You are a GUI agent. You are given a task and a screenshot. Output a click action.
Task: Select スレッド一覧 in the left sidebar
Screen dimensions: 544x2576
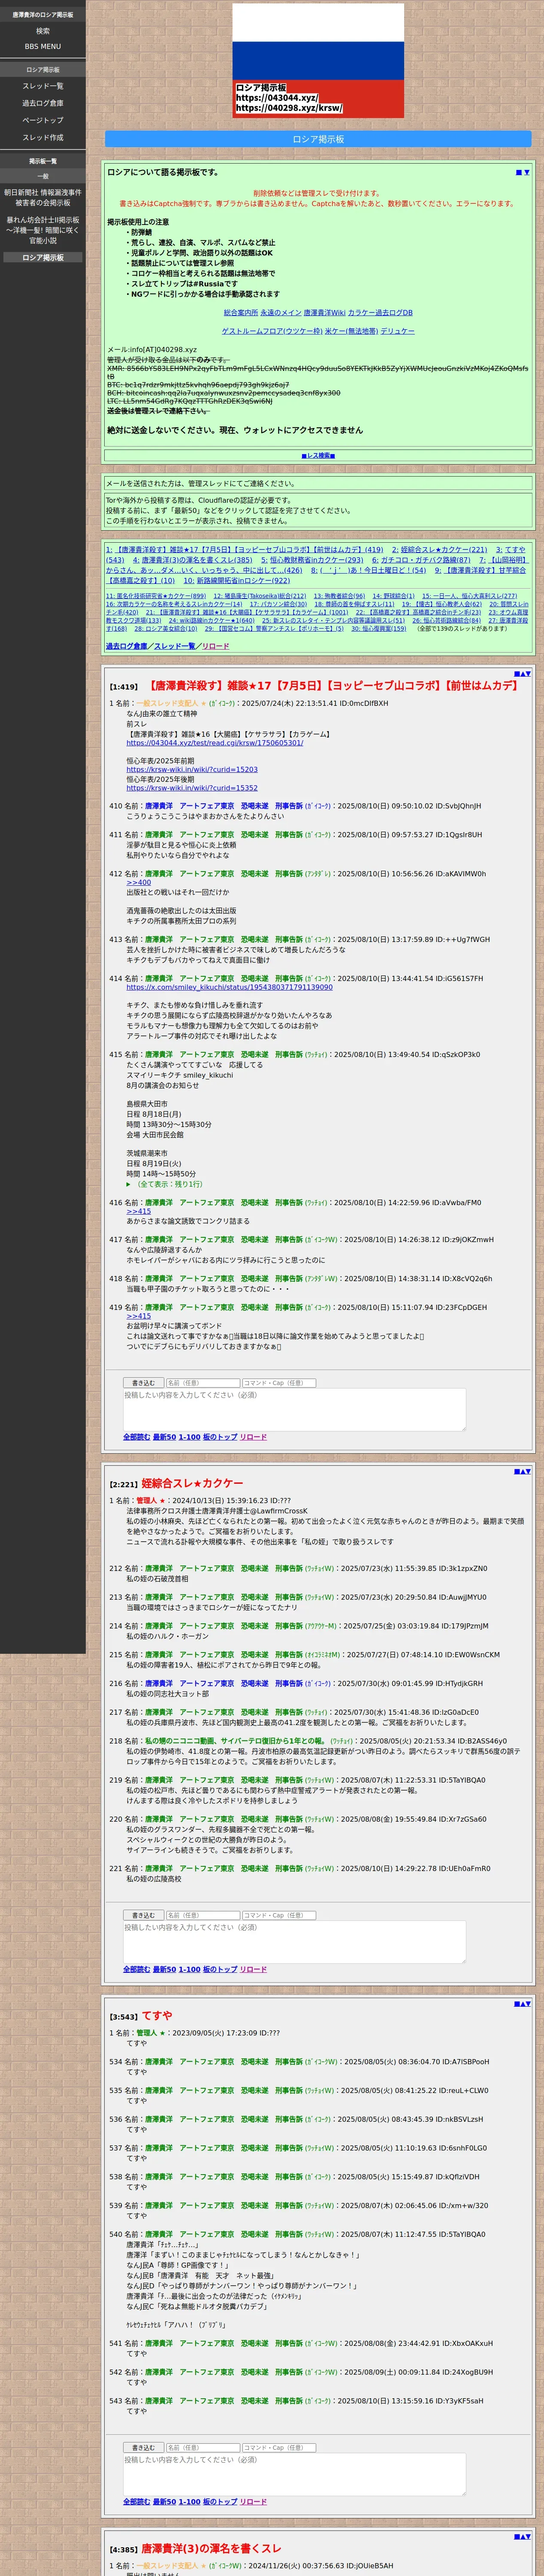point(43,86)
